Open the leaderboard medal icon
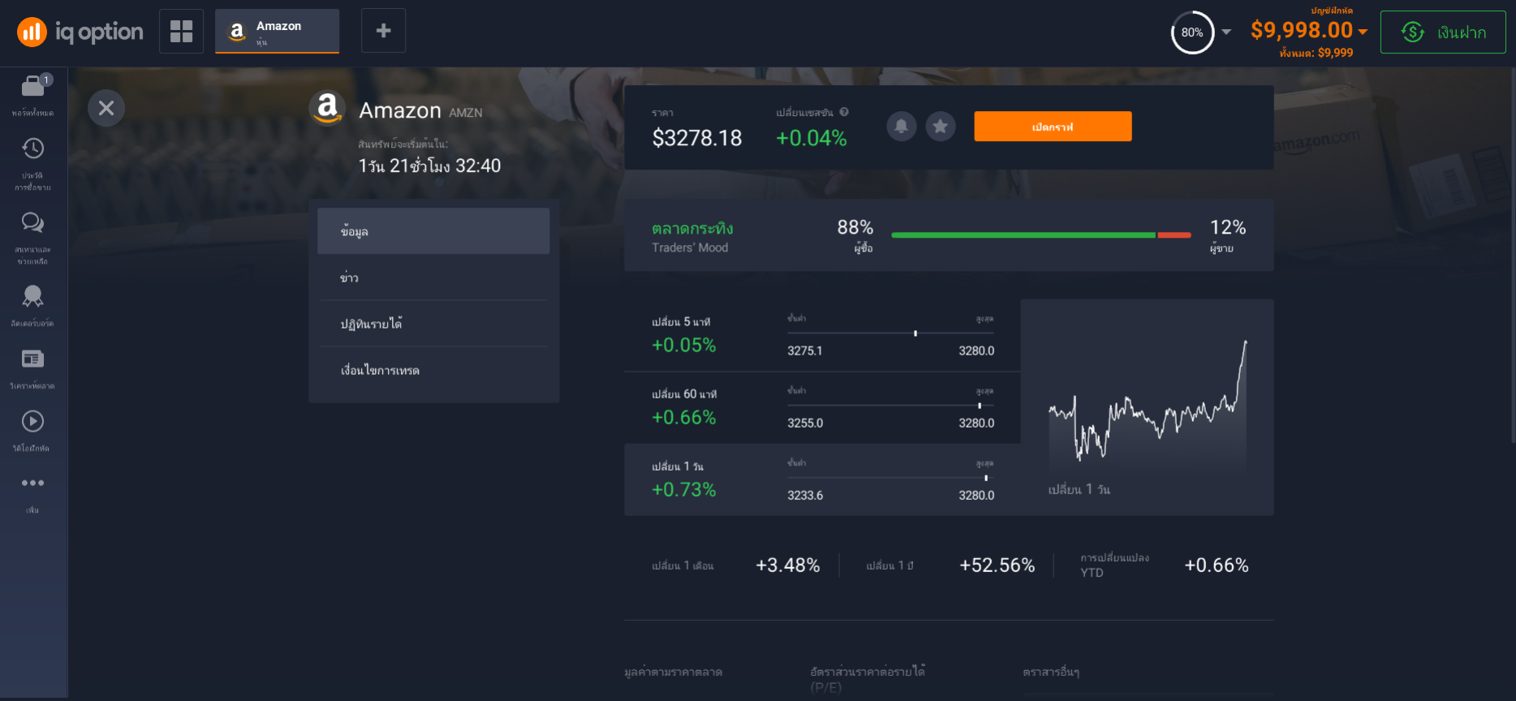This screenshot has width=1516, height=701. 32,296
